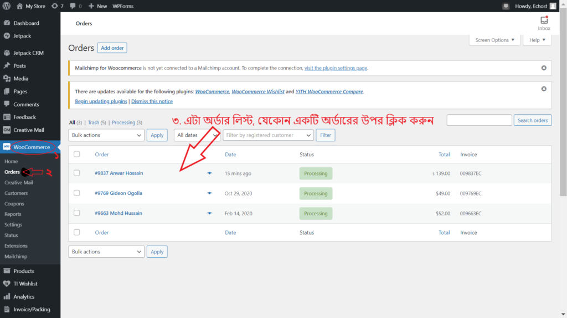
Task: Check the box for order #9663 Mohd Hussain
Action: 76,213
